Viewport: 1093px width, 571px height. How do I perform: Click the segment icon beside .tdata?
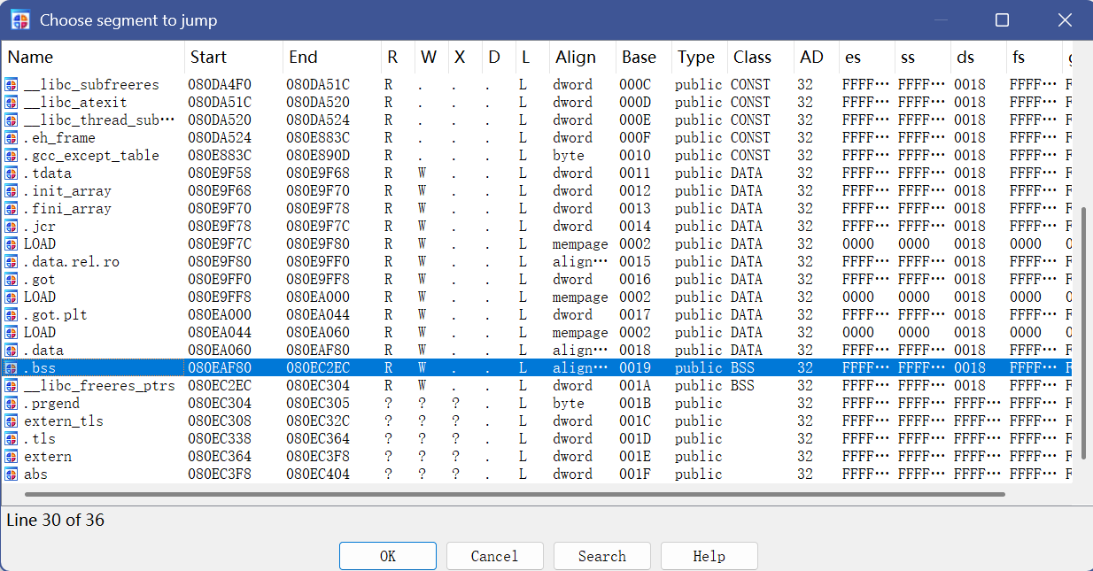pyautogui.click(x=12, y=174)
